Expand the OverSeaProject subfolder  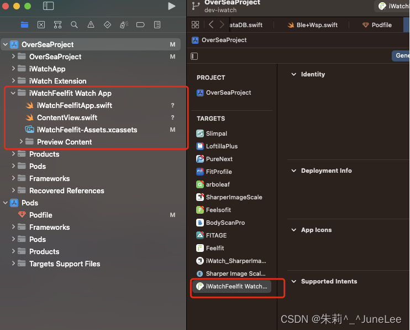tap(13, 56)
